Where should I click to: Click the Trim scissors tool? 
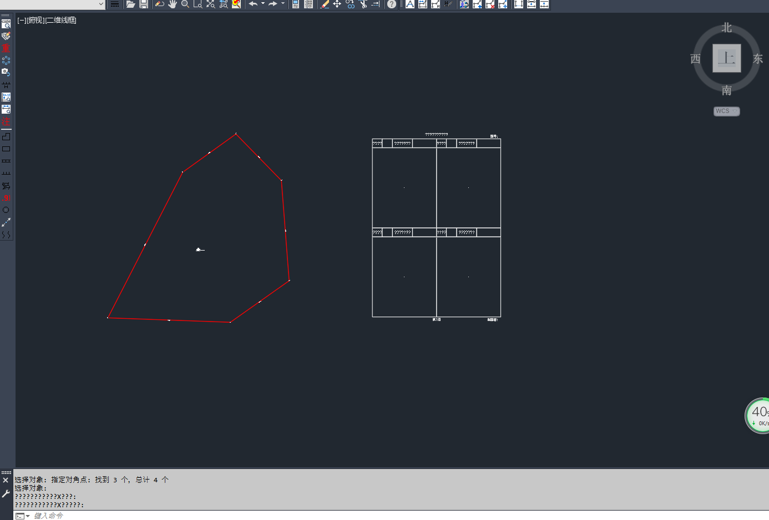coord(363,4)
